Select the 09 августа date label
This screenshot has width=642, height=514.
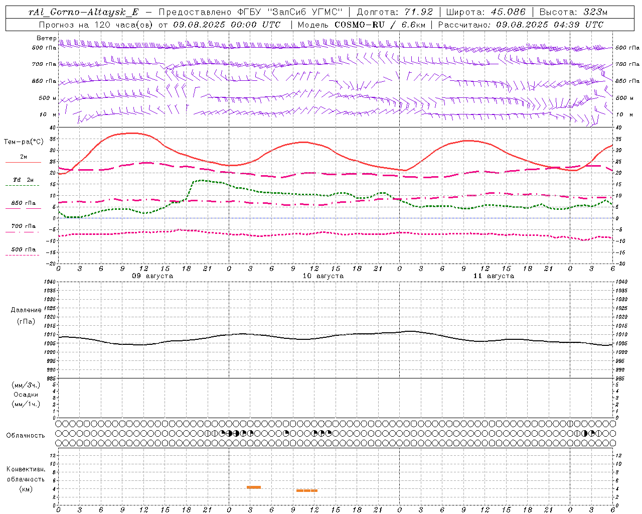tap(152, 276)
